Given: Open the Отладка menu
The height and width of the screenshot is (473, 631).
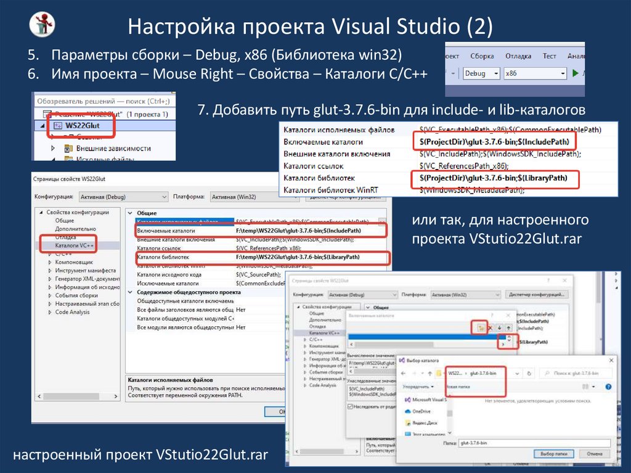Looking at the screenshot, I should (518, 56).
